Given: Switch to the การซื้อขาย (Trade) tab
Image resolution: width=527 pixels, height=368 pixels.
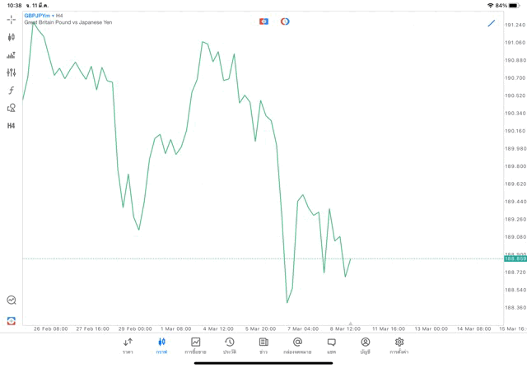Looking at the screenshot, I should click(195, 346).
